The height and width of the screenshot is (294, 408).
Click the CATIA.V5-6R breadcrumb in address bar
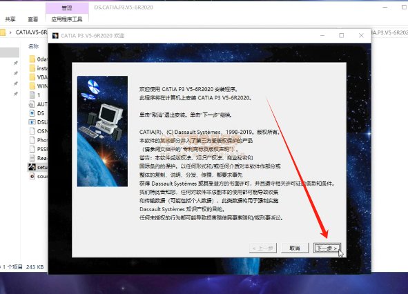pyautogui.click(x=31, y=32)
